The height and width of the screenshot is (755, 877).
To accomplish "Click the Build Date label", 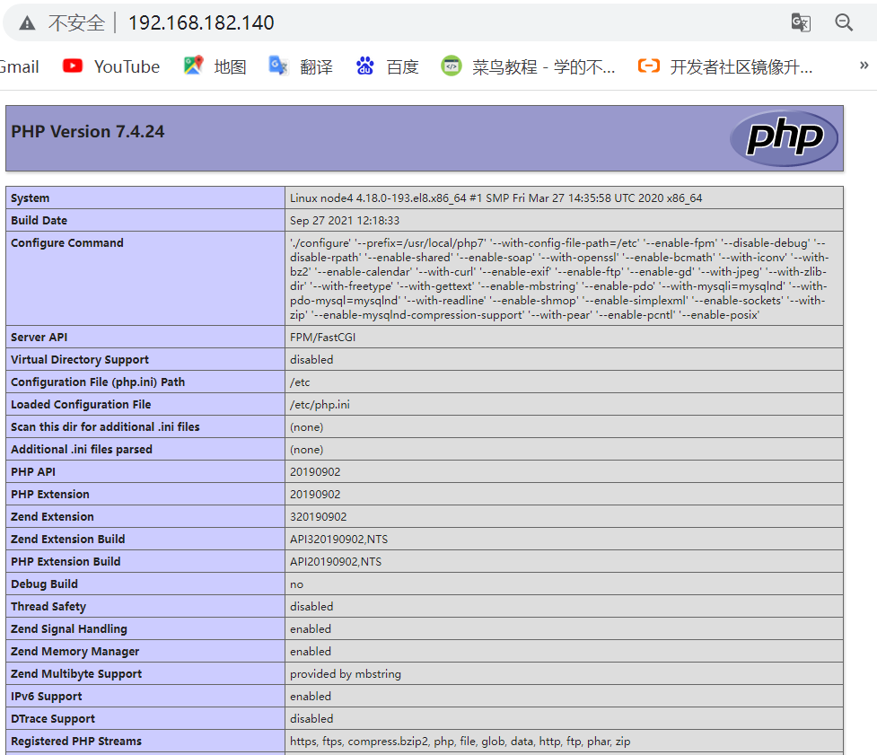I will (39, 220).
